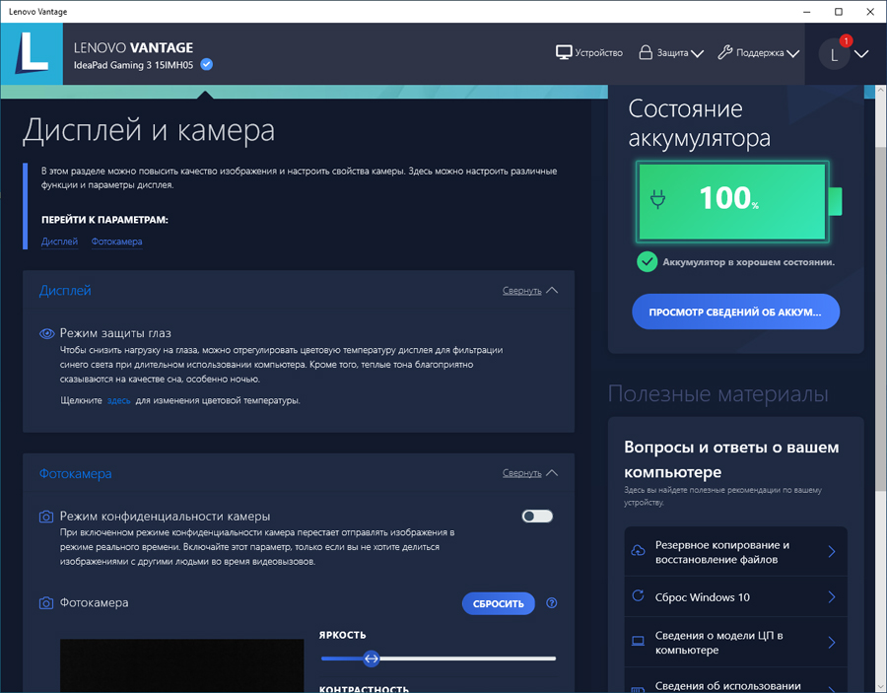The height and width of the screenshot is (693, 887).
Task: Click the Фотокамера section heading
Action: (x=75, y=473)
